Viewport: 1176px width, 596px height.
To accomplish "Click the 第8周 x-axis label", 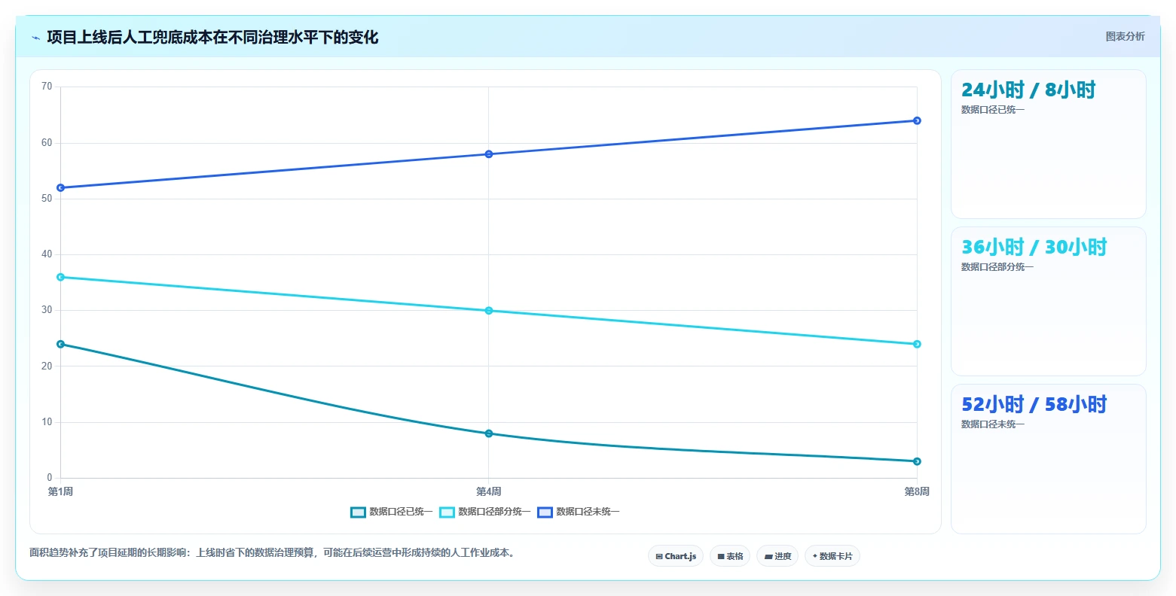I will 917,491.
